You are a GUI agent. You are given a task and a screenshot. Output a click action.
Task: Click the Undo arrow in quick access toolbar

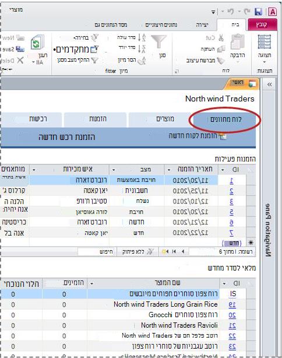coord(231,11)
